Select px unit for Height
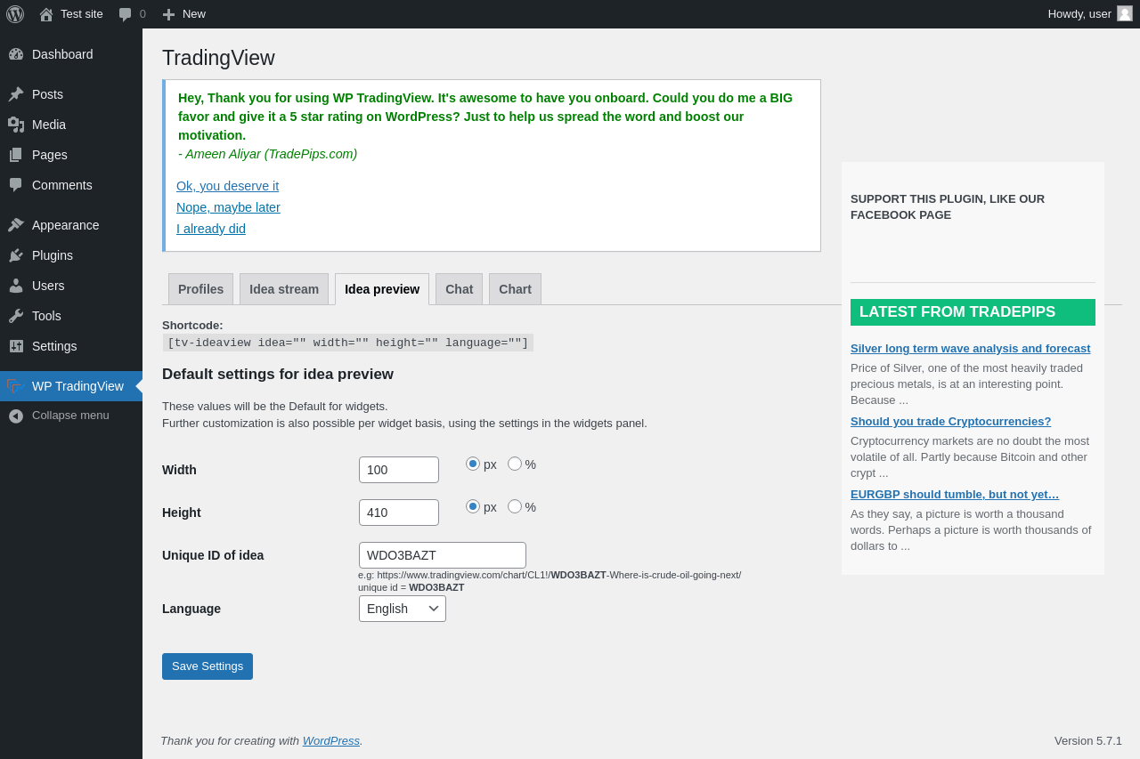Screen dimensions: 1140x759 coord(473,506)
